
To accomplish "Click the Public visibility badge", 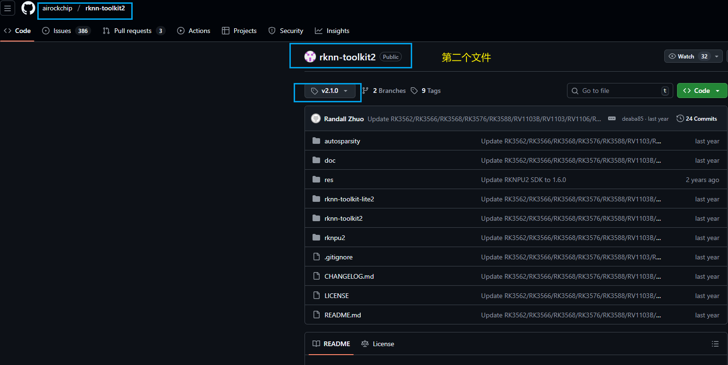I will coord(390,57).
